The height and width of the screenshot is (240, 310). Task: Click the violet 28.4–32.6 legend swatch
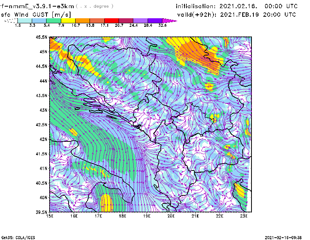coord(155,21)
